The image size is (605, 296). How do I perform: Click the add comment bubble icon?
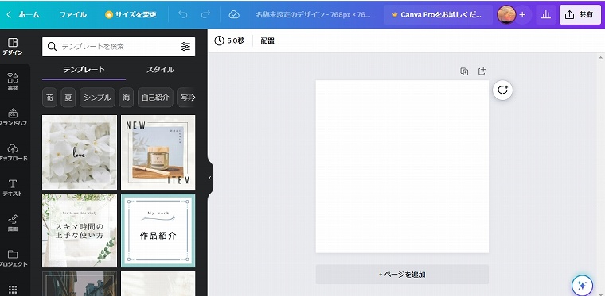coord(502,90)
